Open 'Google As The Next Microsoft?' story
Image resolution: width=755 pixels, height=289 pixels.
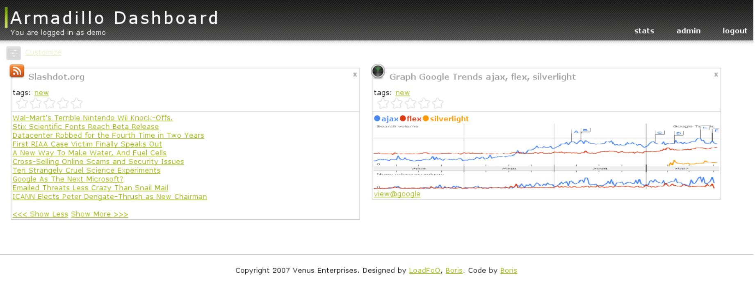click(x=68, y=179)
